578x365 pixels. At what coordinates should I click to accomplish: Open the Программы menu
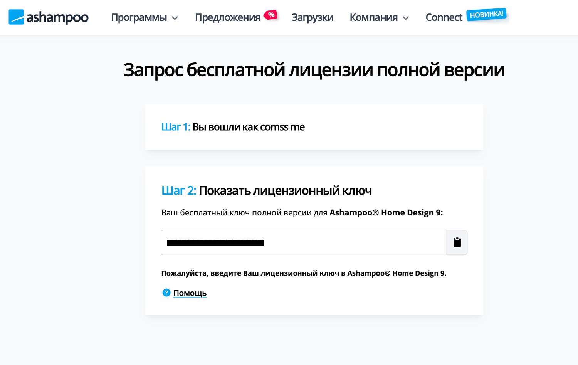[x=139, y=18]
